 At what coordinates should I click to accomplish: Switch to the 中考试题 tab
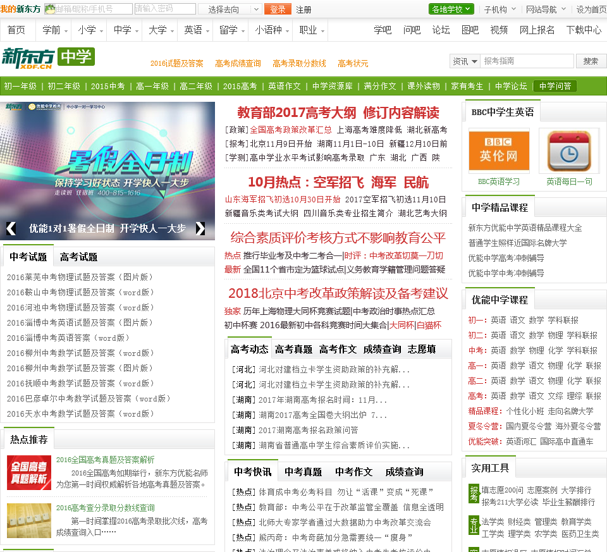point(28,257)
